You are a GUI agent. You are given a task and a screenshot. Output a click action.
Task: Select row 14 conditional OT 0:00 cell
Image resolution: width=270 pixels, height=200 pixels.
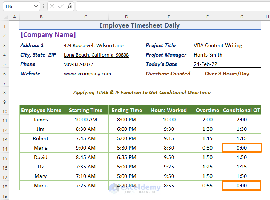click(242, 148)
